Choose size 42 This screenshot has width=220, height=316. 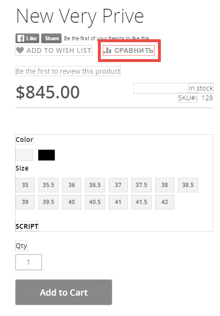pyautogui.click(x=165, y=202)
